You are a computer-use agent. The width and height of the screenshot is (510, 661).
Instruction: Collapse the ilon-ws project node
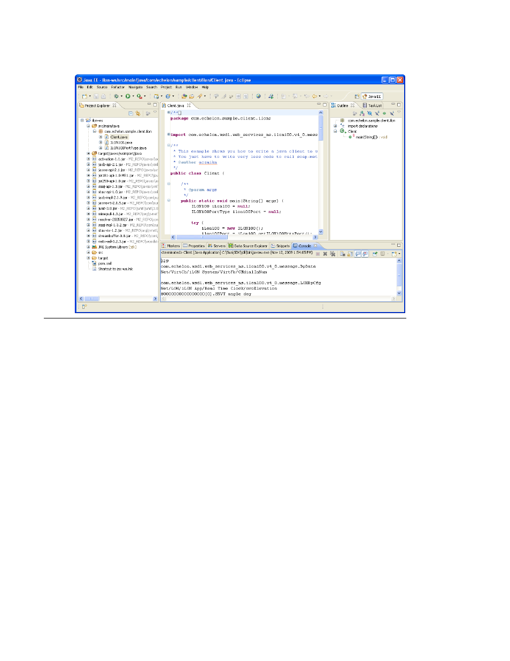click(x=82, y=120)
